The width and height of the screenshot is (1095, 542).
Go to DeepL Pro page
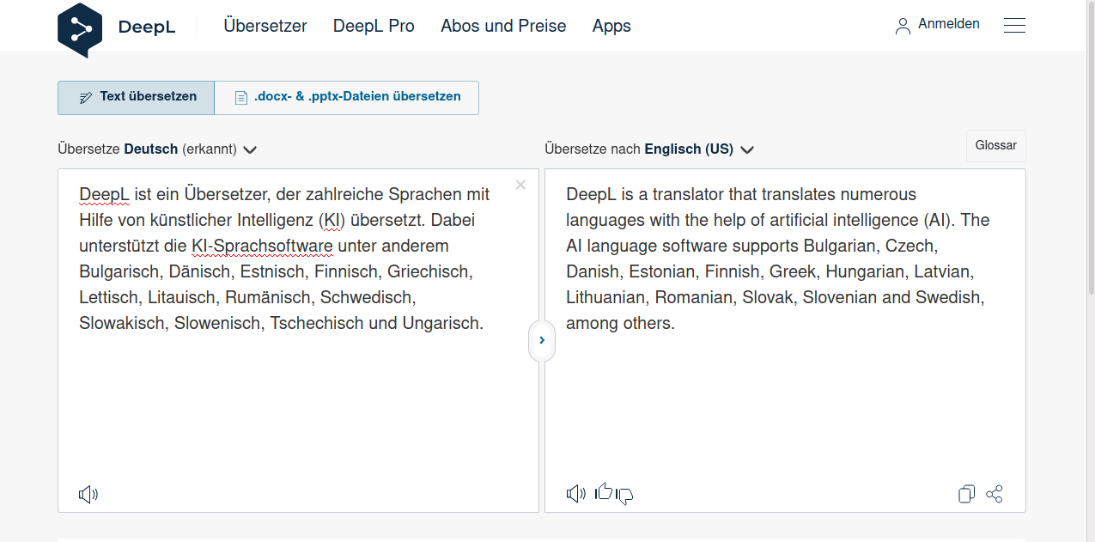tap(374, 26)
